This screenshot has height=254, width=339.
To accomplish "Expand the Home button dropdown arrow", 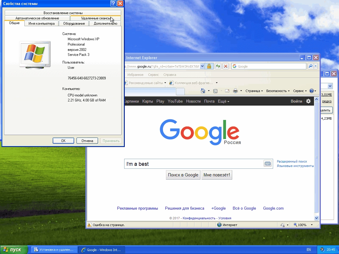I will pyautogui.click(x=209, y=91).
